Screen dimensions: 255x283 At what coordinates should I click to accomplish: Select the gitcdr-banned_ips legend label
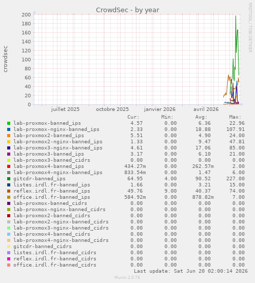40,179
